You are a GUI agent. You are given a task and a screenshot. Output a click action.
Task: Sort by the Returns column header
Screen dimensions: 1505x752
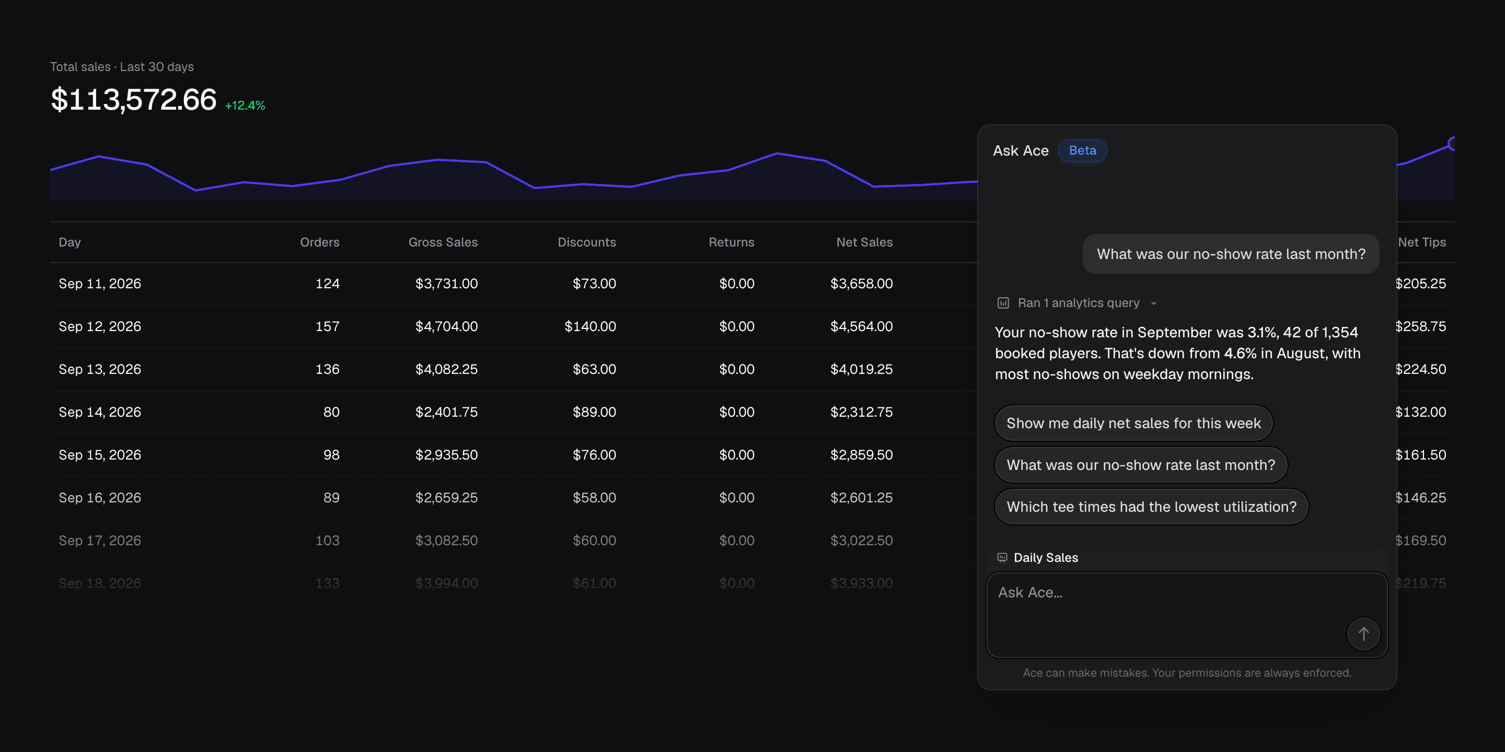tap(732, 242)
